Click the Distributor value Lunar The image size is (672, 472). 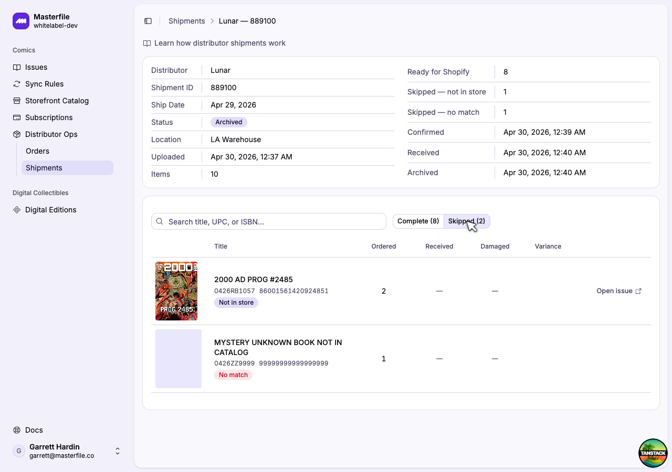click(220, 70)
